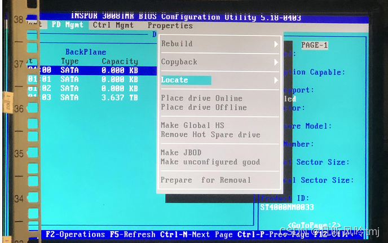Select Copyback in the context menu
Screen dimensions: 388x243
point(179,62)
